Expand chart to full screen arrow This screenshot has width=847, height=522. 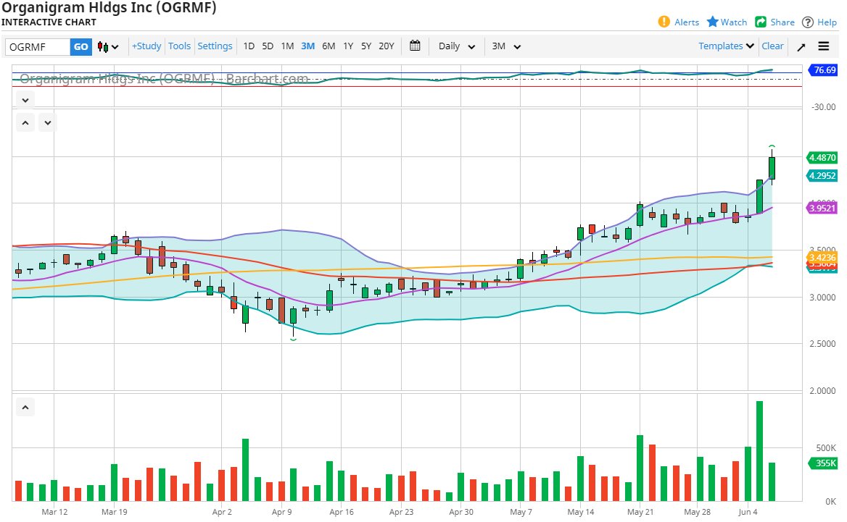point(801,47)
